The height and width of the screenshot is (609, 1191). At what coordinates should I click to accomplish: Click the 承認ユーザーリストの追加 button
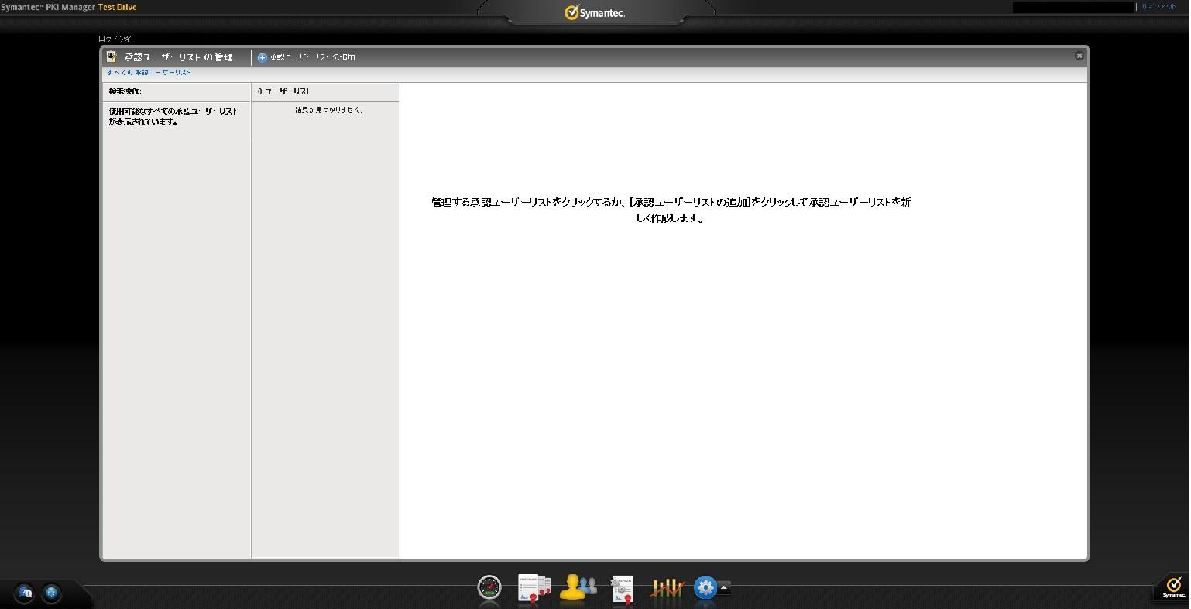coord(307,57)
